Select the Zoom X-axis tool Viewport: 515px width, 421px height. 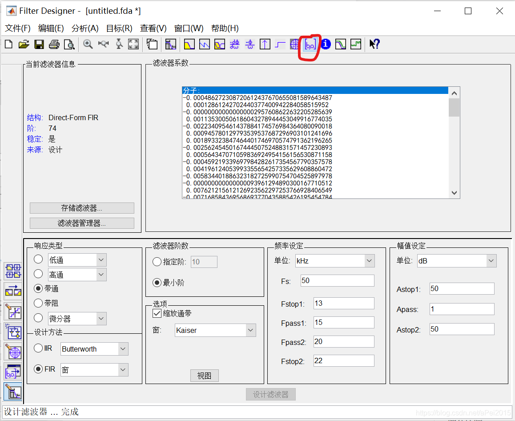pos(103,44)
